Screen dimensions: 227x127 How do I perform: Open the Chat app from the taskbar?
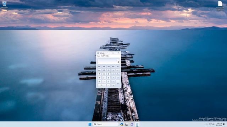click(132, 124)
